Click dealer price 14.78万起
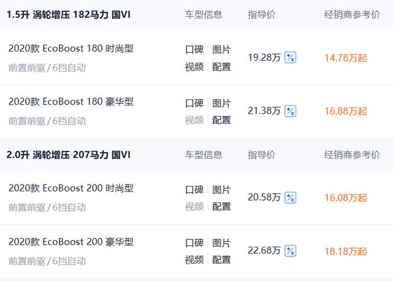 coord(346,58)
